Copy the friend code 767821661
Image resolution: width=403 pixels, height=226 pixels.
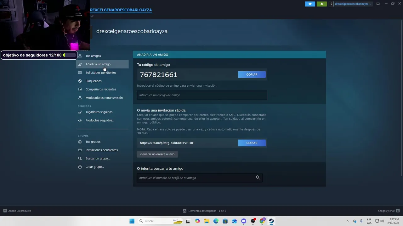pos(252,74)
